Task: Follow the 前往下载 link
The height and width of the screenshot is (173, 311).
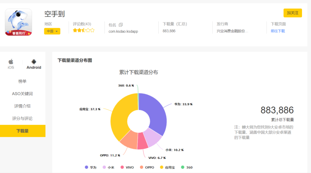Action: [278, 31]
